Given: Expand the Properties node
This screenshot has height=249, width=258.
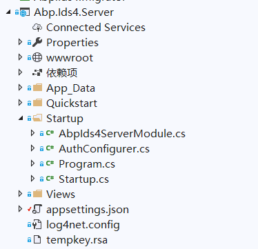Looking at the screenshot, I should click(20, 42).
